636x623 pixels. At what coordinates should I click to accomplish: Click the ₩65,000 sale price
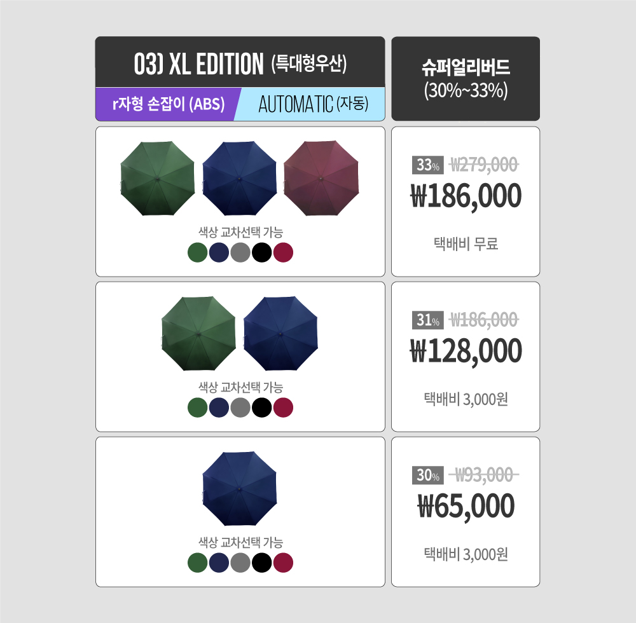click(x=466, y=506)
